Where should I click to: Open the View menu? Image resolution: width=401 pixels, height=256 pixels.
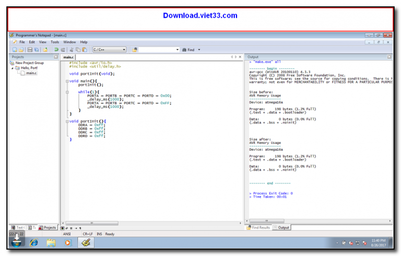pos(42,42)
